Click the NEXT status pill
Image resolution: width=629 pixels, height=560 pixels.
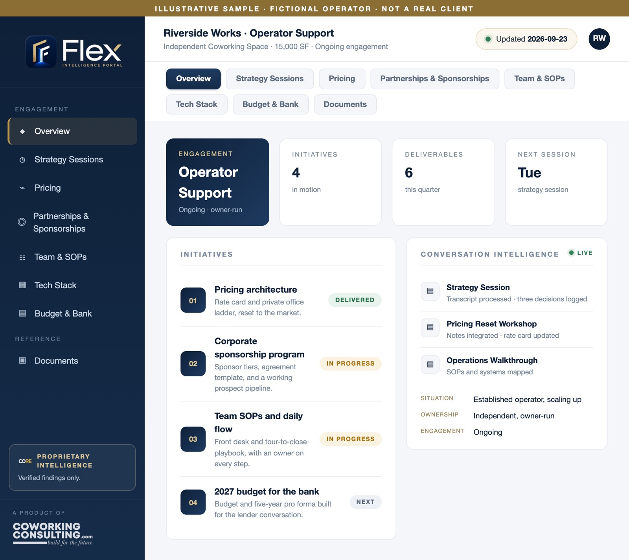coord(365,502)
